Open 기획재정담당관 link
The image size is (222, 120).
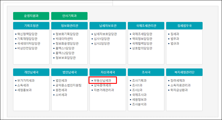click(x=27, y=39)
